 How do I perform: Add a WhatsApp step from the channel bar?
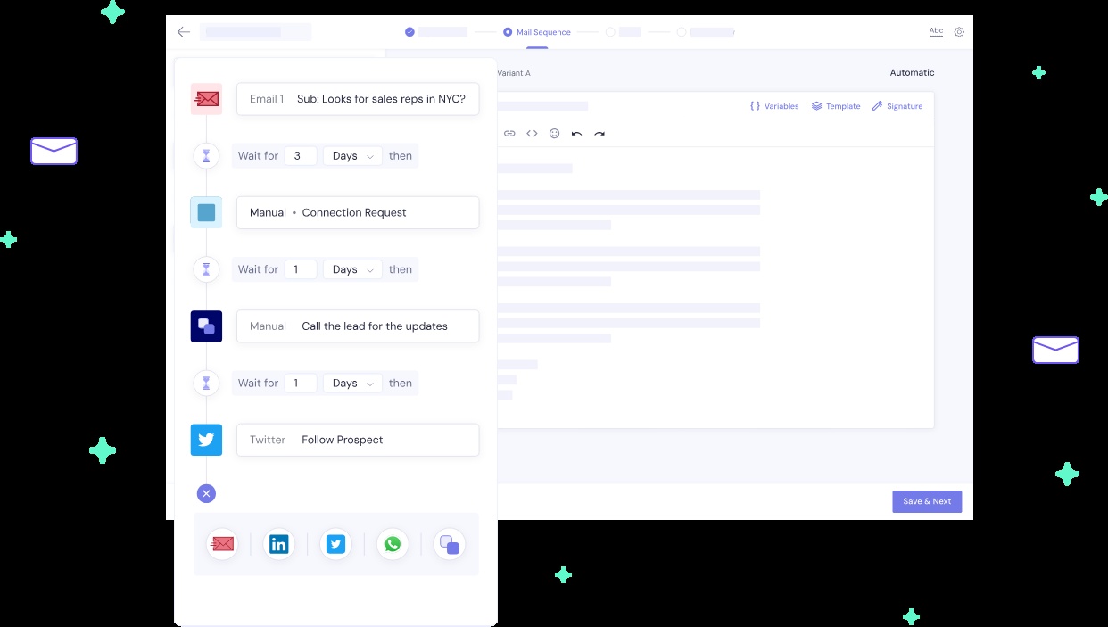point(393,544)
